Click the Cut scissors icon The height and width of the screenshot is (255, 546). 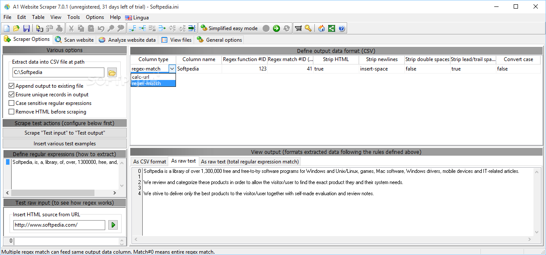point(71,28)
